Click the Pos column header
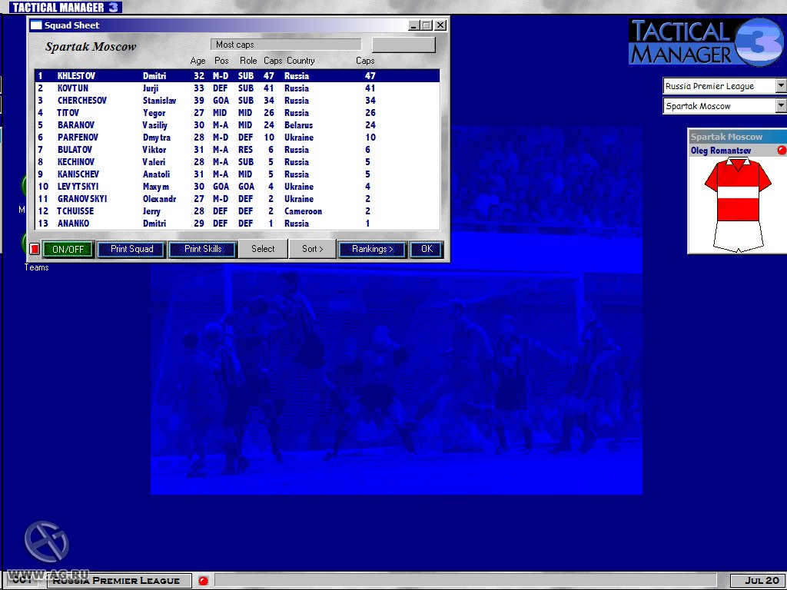 pos(221,61)
